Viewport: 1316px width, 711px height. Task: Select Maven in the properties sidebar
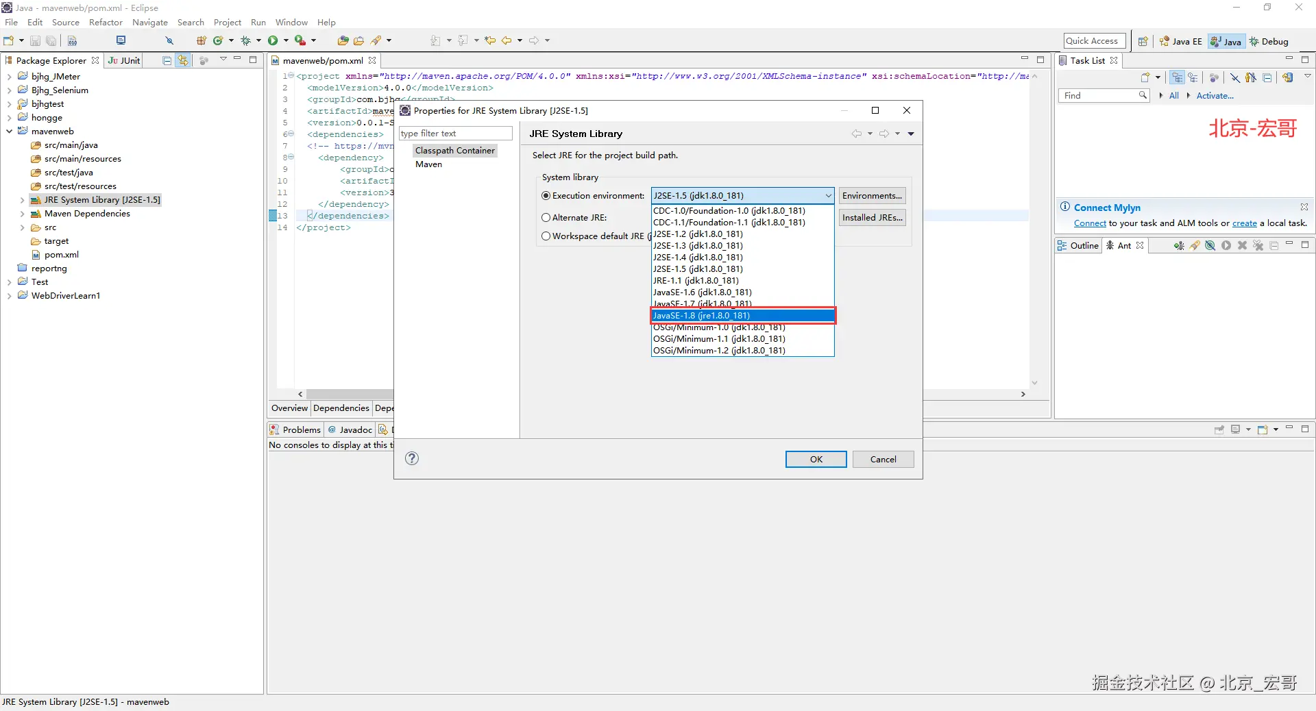coord(428,164)
